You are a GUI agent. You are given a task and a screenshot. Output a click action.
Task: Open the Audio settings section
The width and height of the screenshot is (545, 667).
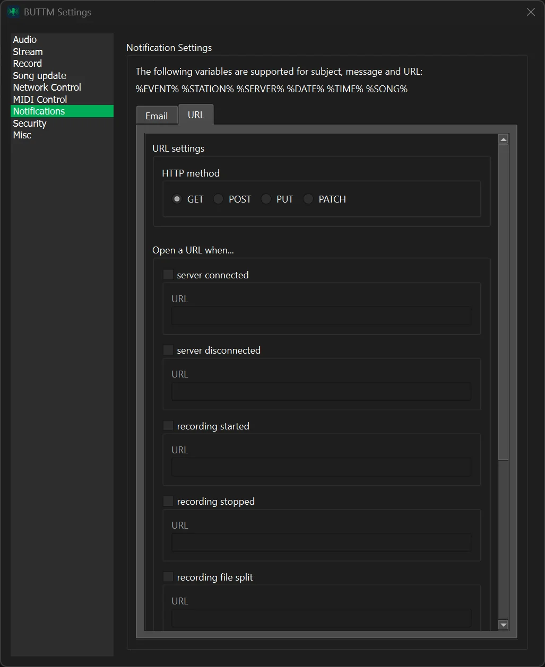25,40
